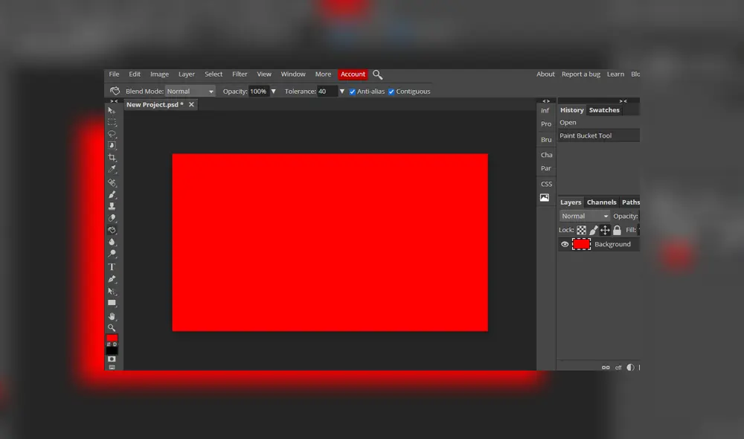The image size is (744, 439).
Task: Click the red Account button
Action: pos(353,74)
